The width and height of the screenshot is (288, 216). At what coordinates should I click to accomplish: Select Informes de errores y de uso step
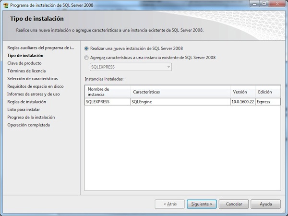tap(34, 94)
